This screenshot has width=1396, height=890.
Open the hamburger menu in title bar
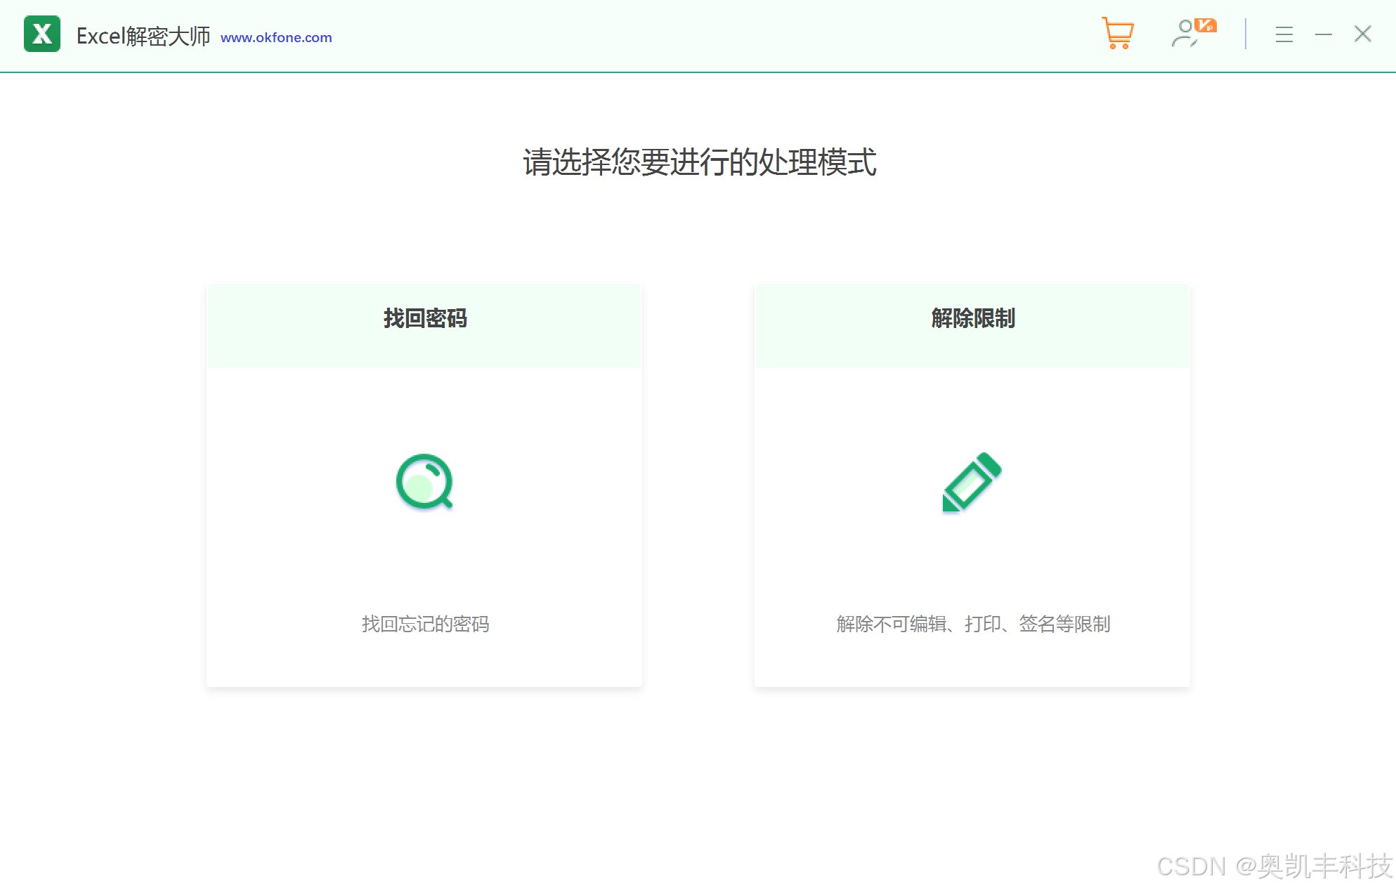point(1284,34)
